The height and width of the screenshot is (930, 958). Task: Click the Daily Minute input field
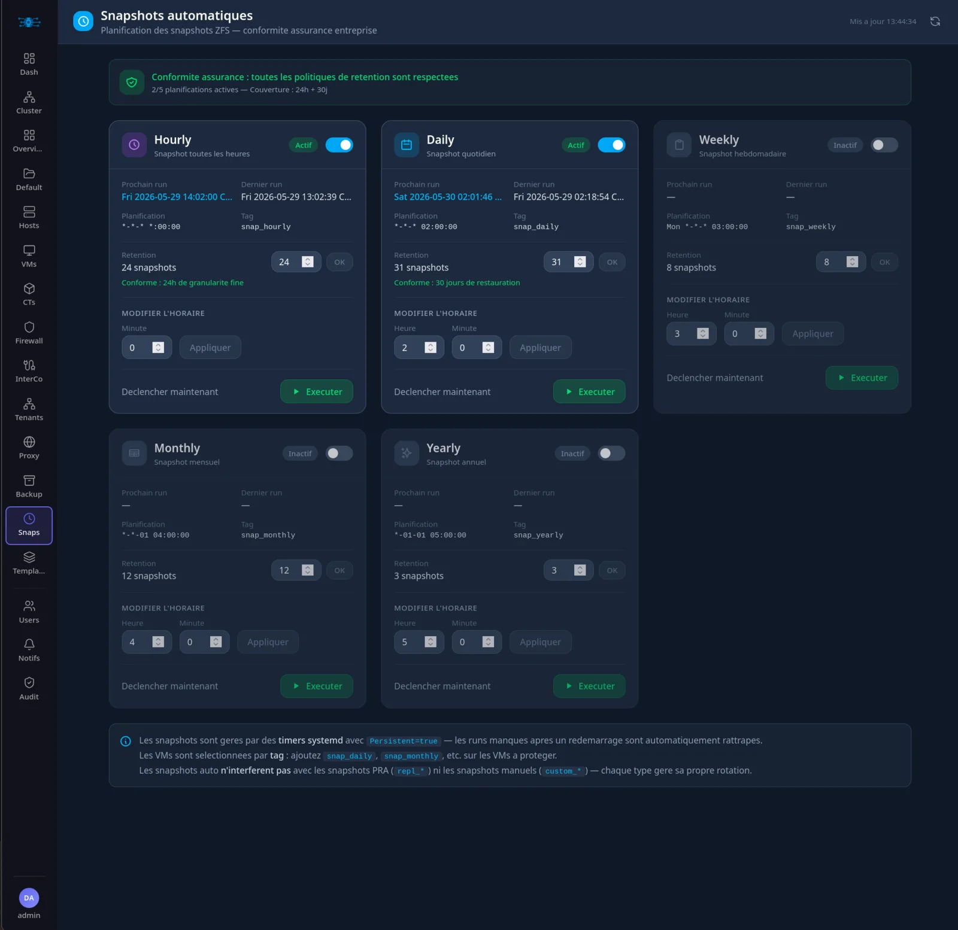click(477, 347)
